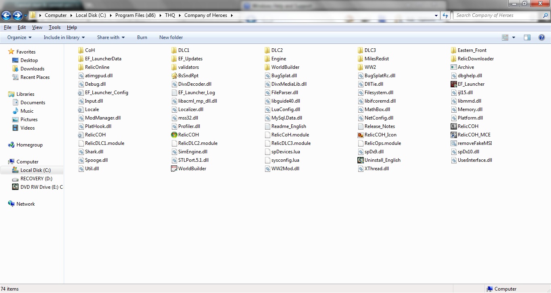The image size is (551, 293).
Task: Open Explorer help with the question mark icon
Action: pos(542,37)
